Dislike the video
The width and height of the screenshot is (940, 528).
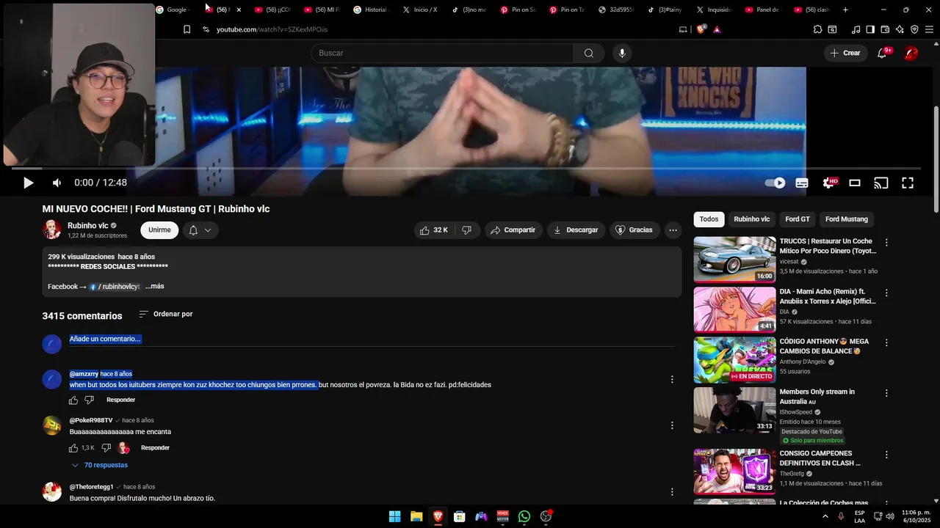point(466,230)
